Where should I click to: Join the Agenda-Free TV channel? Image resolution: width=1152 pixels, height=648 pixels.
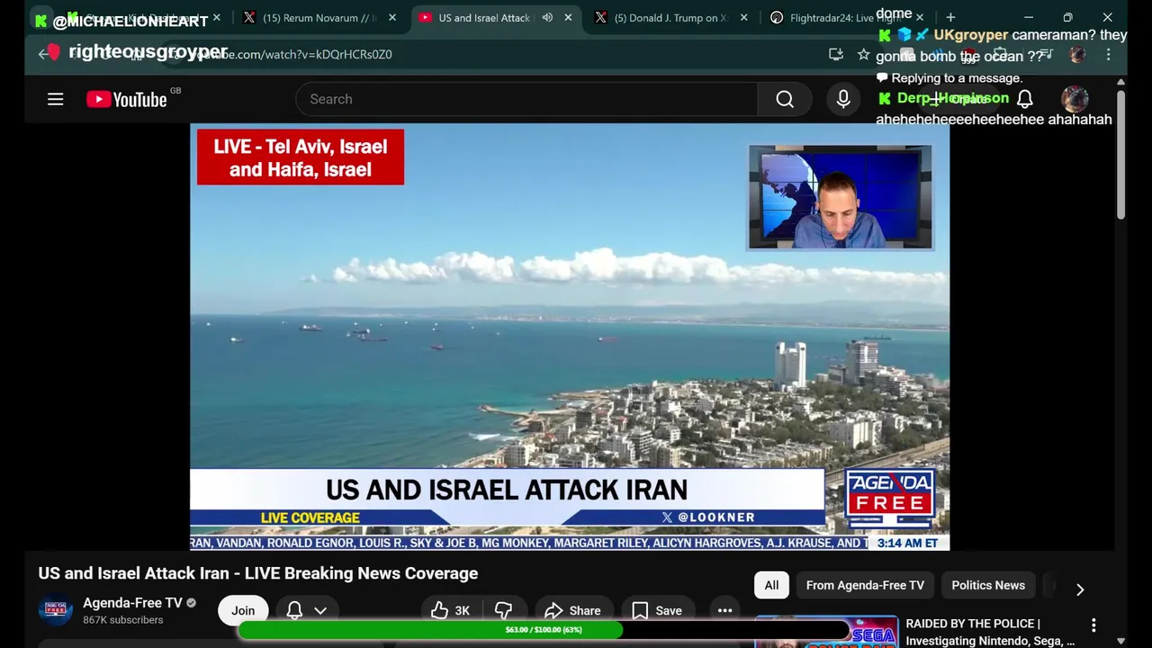(243, 610)
